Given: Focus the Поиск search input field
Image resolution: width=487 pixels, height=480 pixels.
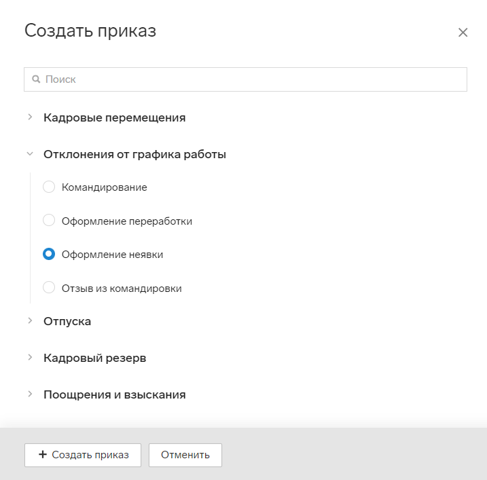Looking at the screenshot, I should 245,79.
